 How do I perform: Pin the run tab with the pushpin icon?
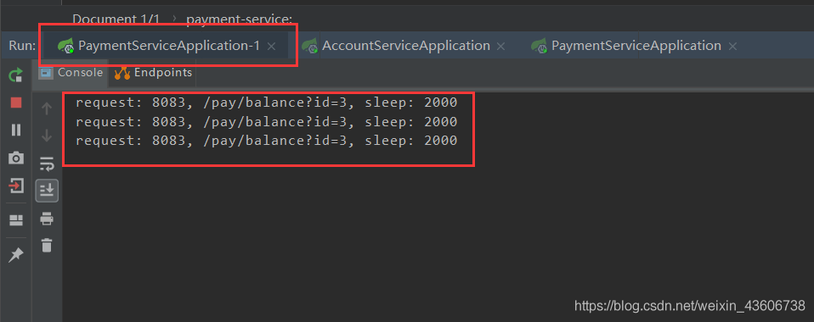click(16, 254)
